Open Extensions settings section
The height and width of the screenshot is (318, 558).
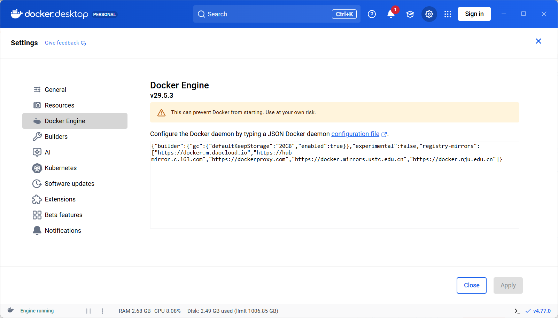pyautogui.click(x=75, y=199)
